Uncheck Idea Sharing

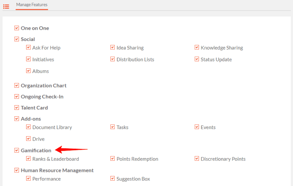[x=113, y=47]
